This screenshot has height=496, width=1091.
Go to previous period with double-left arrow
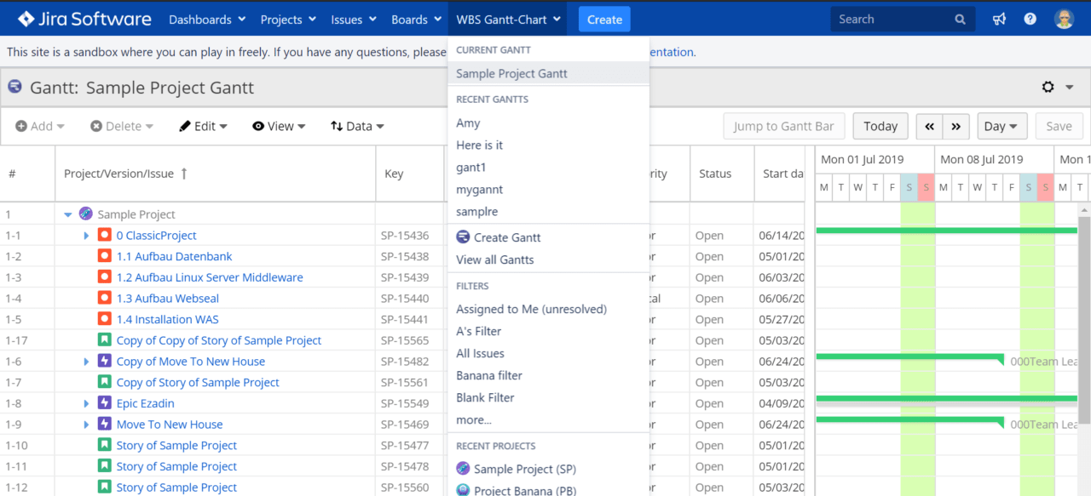tap(929, 126)
